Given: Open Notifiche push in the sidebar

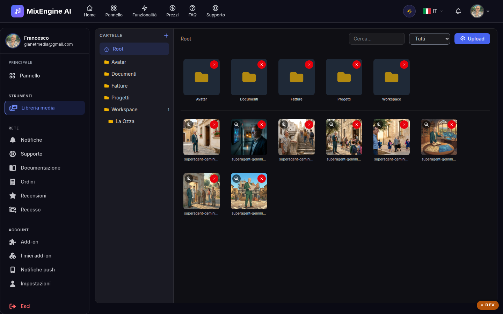Looking at the screenshot, I should coord(45,270).
